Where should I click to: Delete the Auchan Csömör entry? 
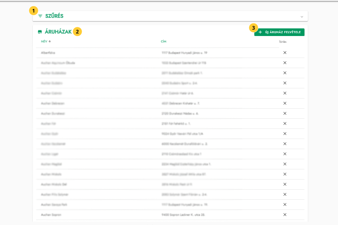coord(285,93)
